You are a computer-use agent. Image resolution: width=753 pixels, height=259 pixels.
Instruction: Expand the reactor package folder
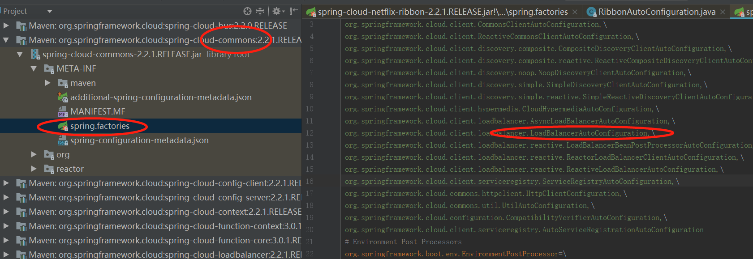click(x=34, y=169)
